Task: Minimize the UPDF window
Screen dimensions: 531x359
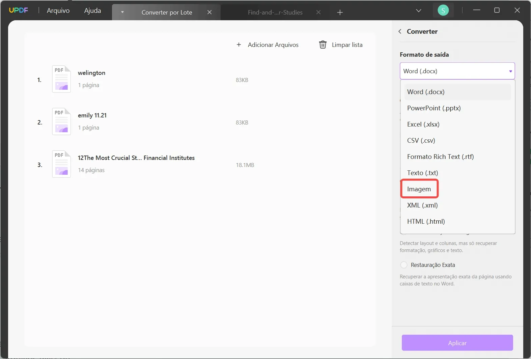Action: (x=476, y=10)
